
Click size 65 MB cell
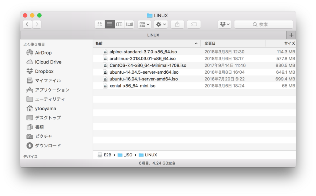[x=289, y=86]
